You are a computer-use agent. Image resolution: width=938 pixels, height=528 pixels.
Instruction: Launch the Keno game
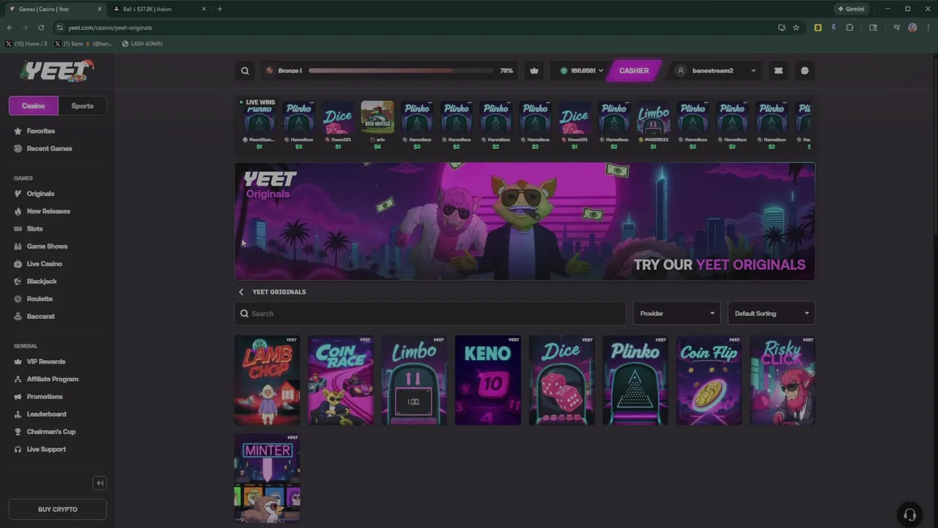[488, 381]
